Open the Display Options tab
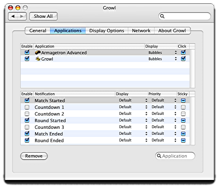Viewport: 219px width, 188px height. click(x=107, y=30)
